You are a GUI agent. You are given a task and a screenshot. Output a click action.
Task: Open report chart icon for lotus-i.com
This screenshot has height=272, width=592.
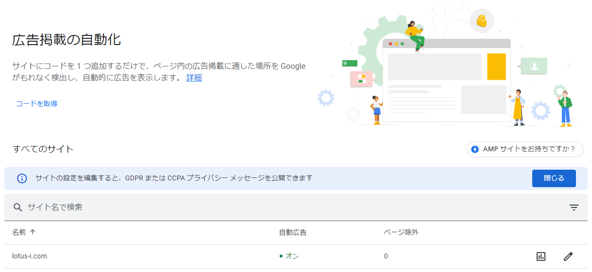541,256
